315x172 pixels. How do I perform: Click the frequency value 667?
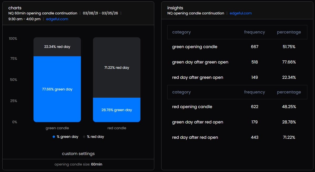(x=255, y=47)
